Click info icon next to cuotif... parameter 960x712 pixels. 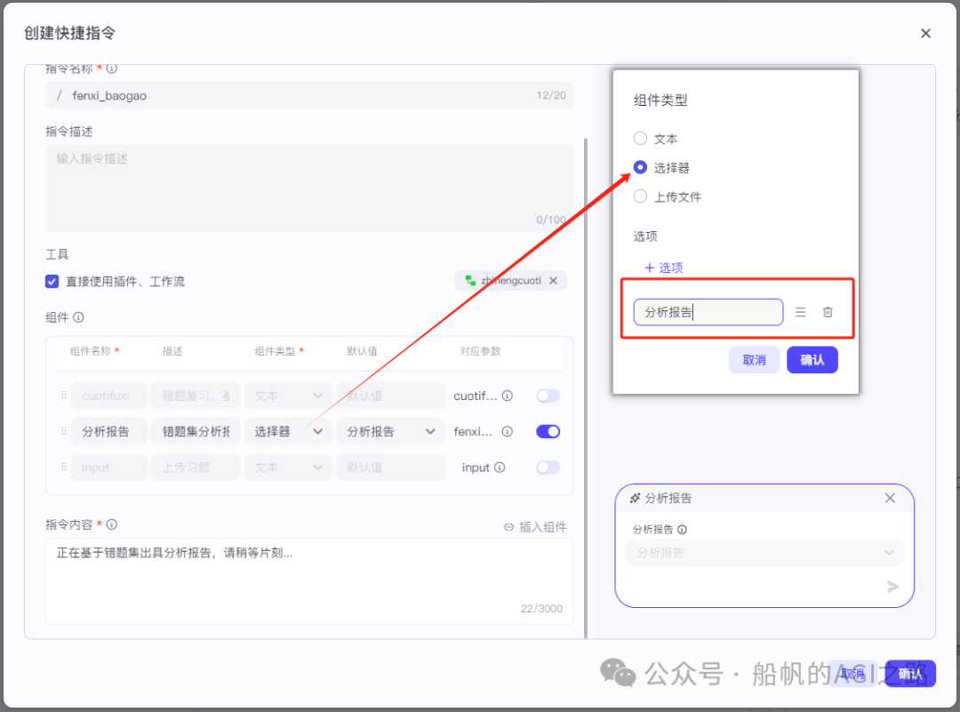point(508,396)
